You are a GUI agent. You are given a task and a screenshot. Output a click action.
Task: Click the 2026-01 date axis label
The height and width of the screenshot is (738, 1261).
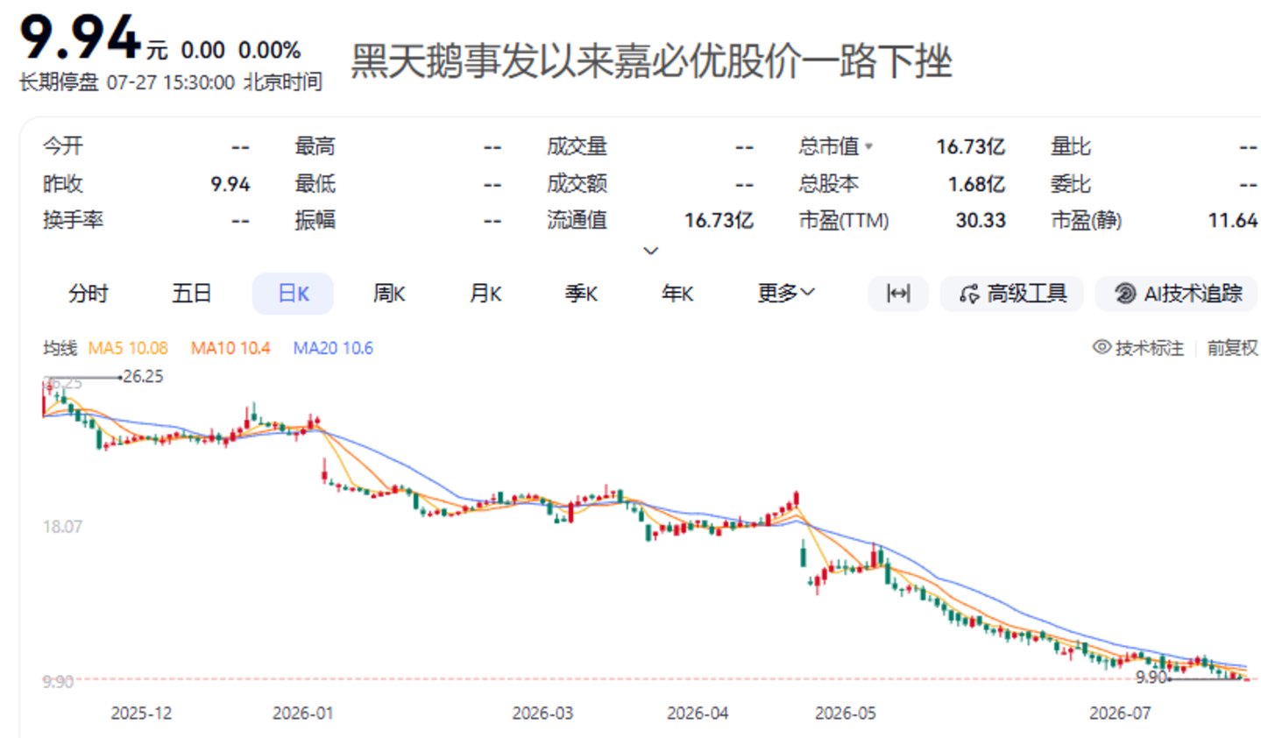point(302,713)
